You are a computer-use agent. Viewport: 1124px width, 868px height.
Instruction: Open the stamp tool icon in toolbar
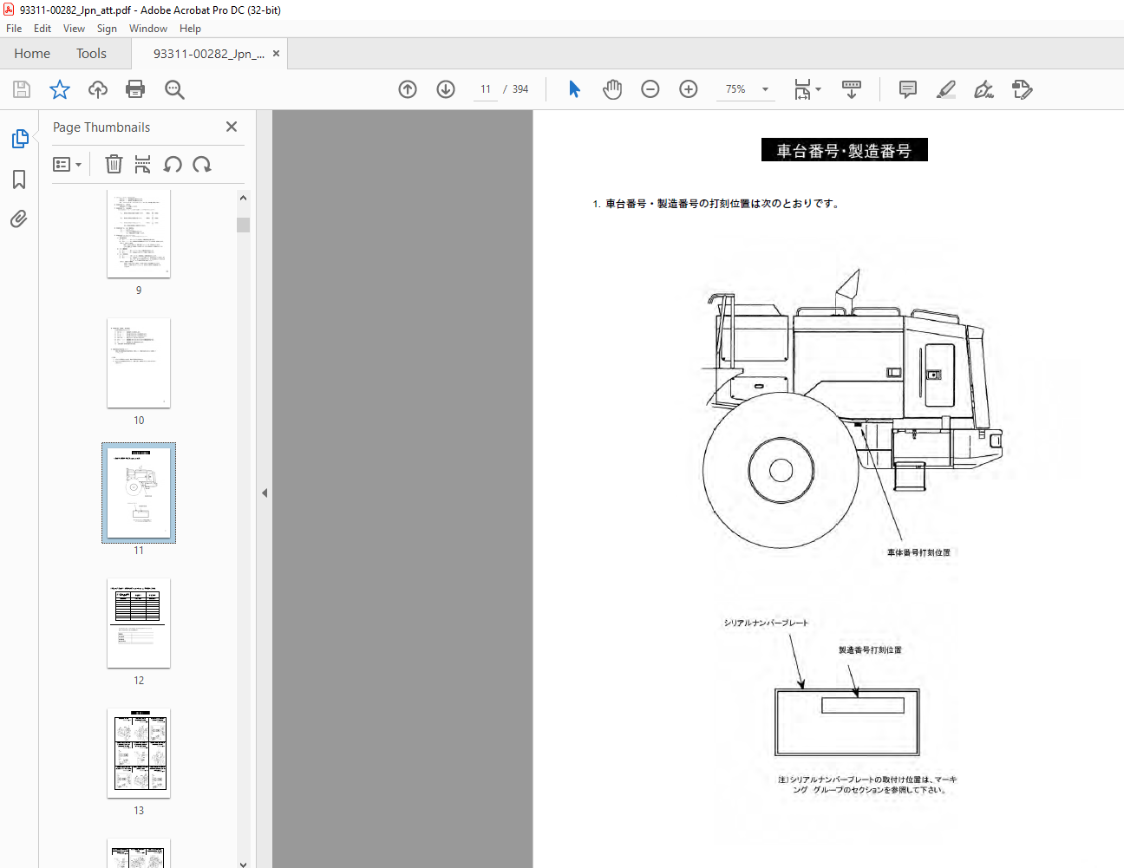(1023, 89)
